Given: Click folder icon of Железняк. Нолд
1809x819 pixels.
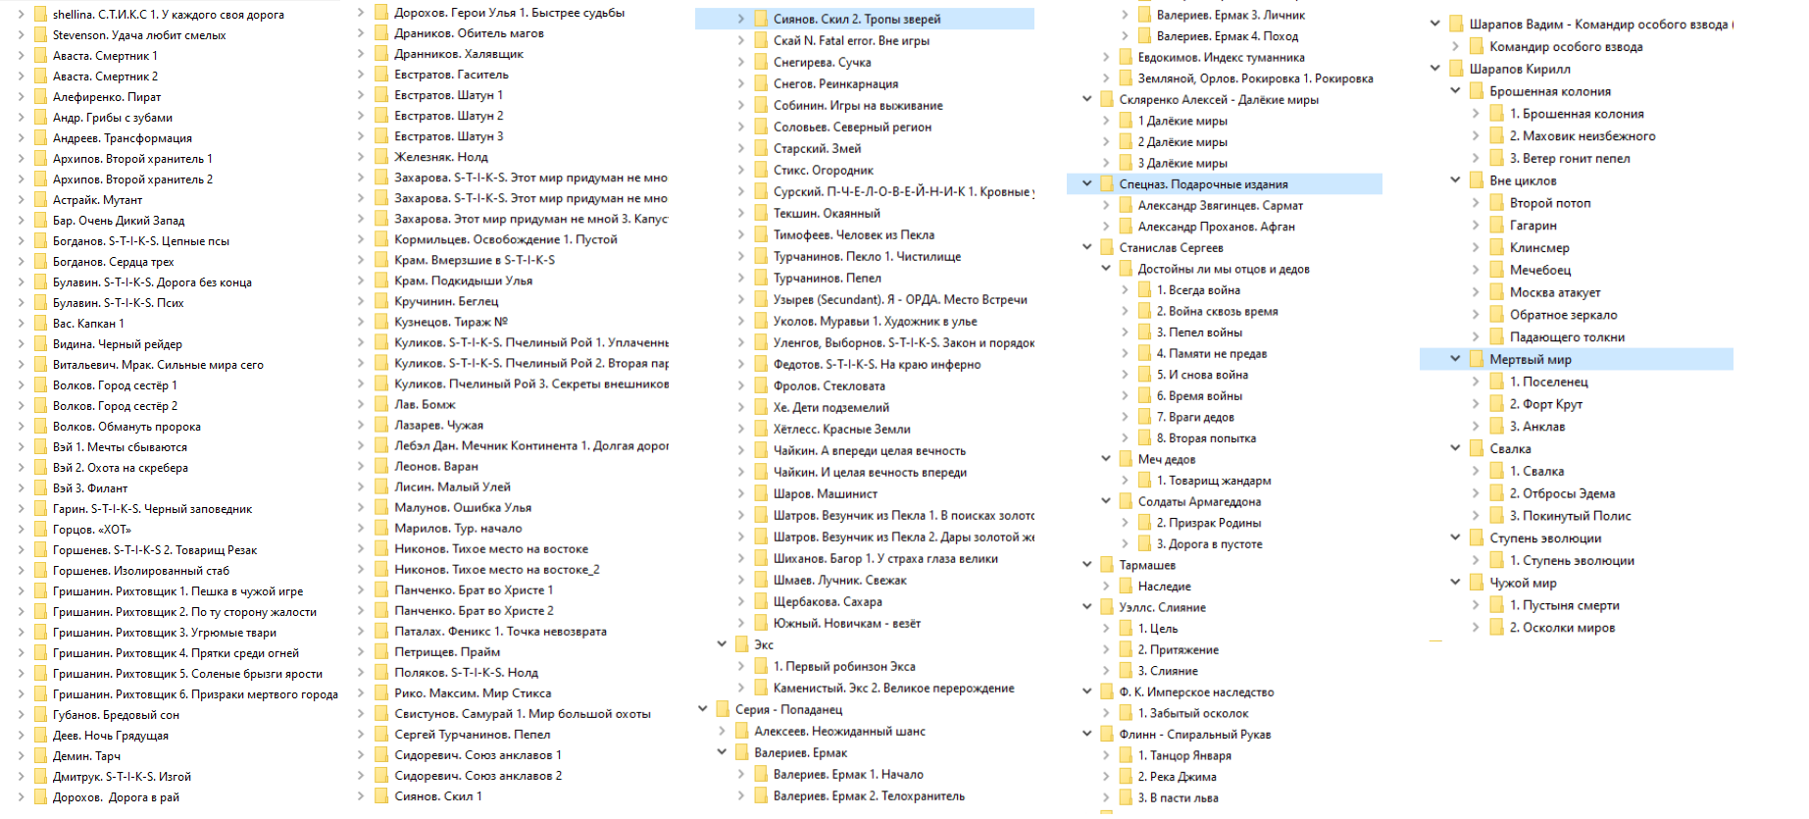Looking at the screenshot, I should point(381,157).
